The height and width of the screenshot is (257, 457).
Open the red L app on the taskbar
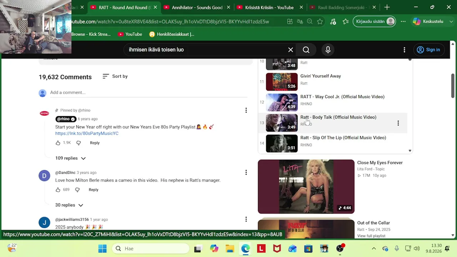pos(261,248)
